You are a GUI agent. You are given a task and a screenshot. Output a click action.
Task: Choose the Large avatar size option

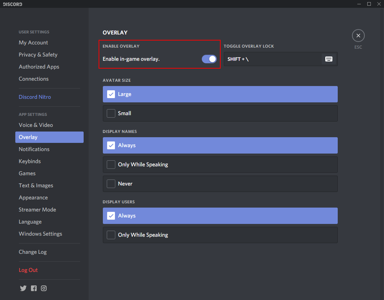coord(111,94)
